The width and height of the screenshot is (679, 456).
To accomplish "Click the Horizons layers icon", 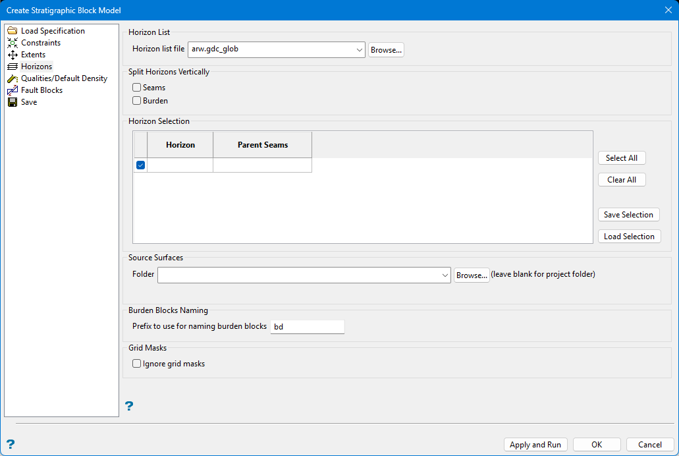I will click(13, 67).
